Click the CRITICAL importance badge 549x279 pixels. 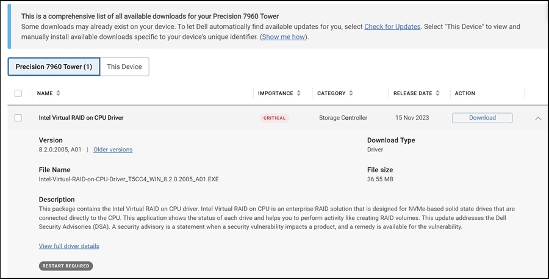274,118
